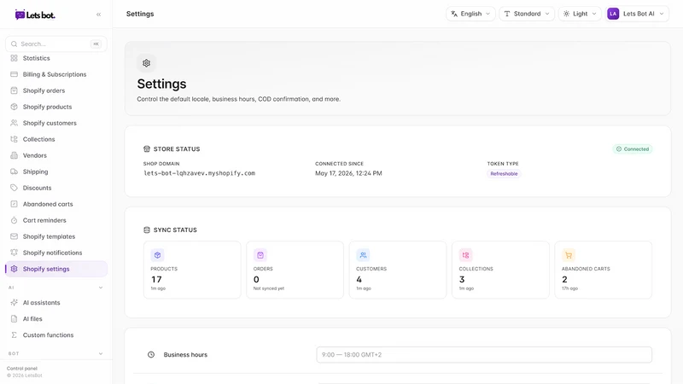Click the Abandoned carts sync card icon
Screen dimensions: 683x384
click(x=569, y=255)
